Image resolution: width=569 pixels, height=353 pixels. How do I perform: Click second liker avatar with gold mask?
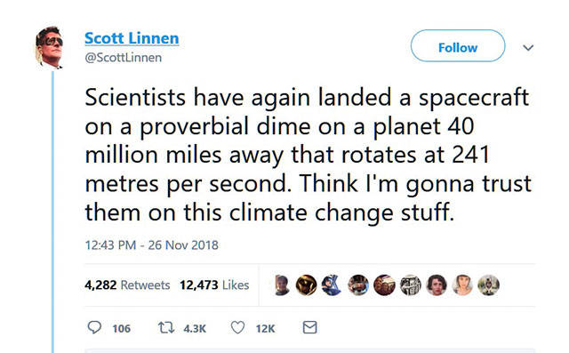pyautogui.click(x=306, y=285)
